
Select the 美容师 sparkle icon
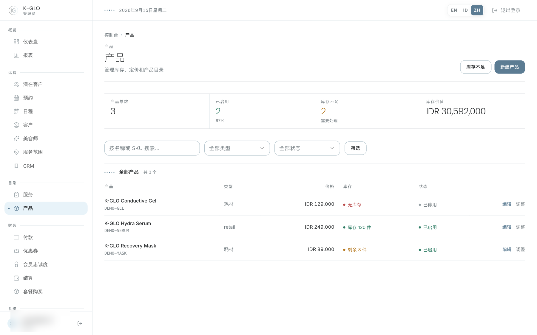tap(16, 138)
